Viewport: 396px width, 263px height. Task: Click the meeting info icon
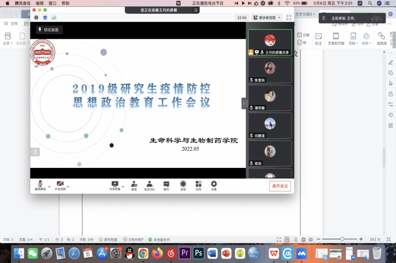point(36,17)
